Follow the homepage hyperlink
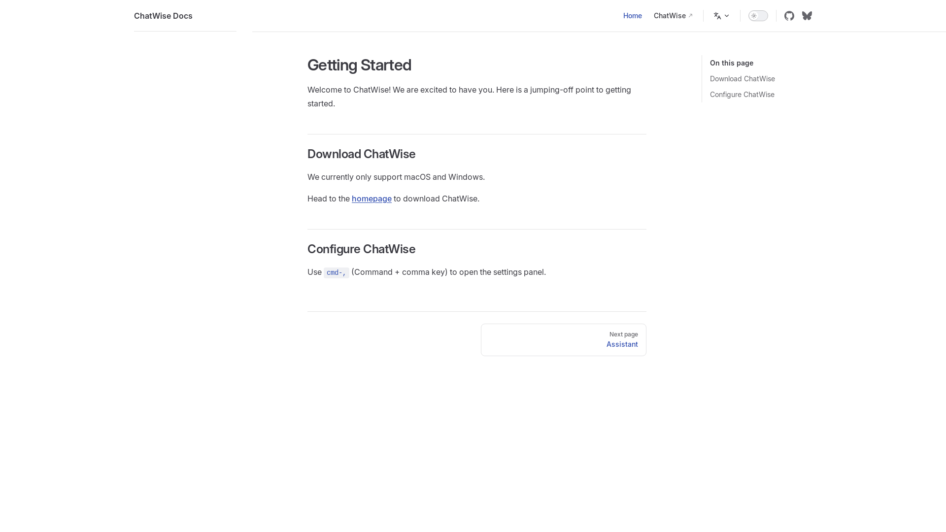The height and width of the screenshot is (532, 946). 372,199
